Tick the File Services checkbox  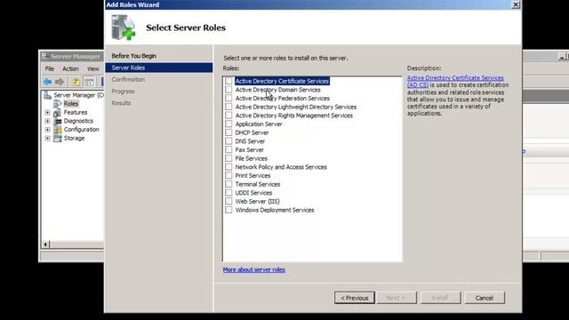228,158
